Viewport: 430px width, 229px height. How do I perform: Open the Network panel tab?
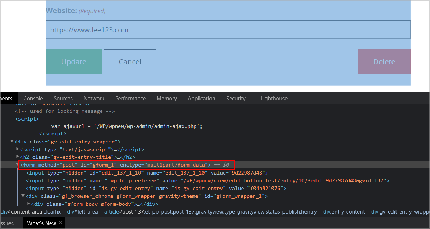pos(94,99)
